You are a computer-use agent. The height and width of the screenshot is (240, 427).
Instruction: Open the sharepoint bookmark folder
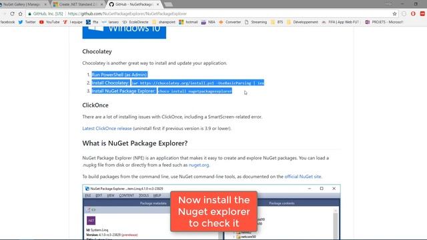tap(163, 22)
